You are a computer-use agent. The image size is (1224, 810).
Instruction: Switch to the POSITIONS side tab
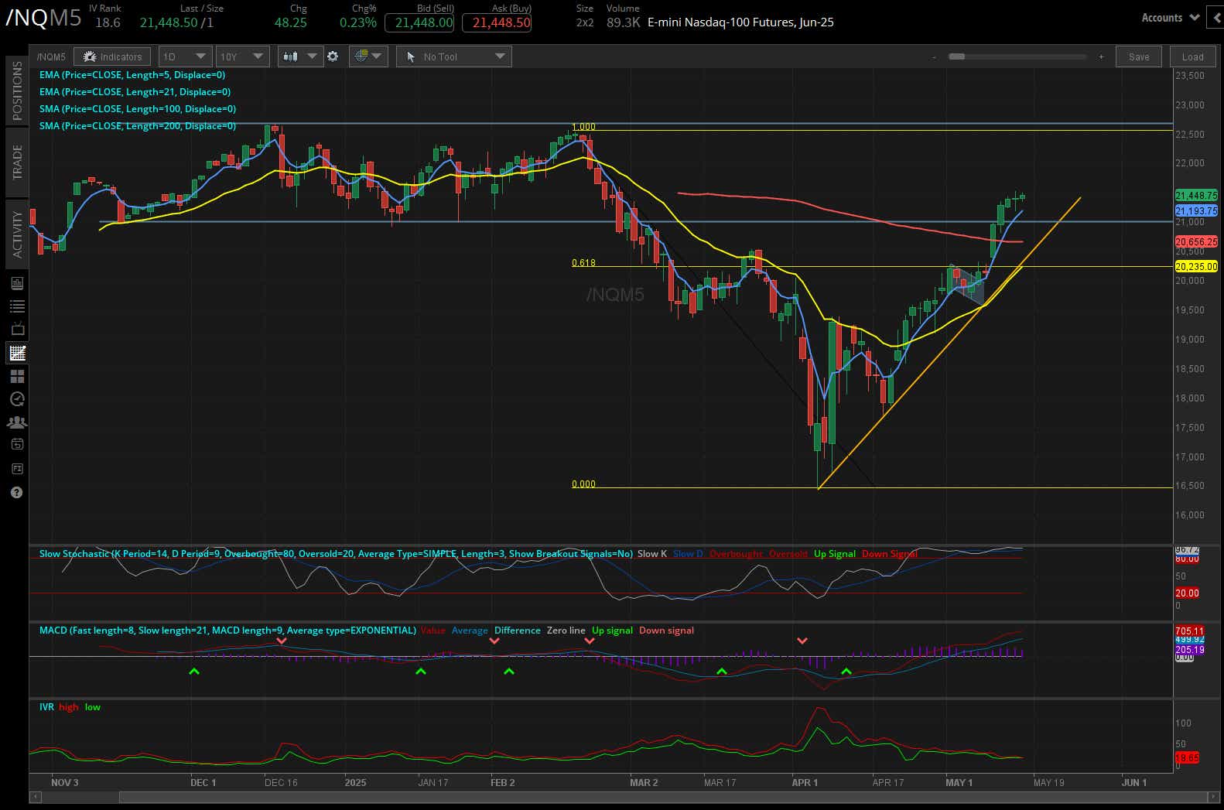click(17, 91)
